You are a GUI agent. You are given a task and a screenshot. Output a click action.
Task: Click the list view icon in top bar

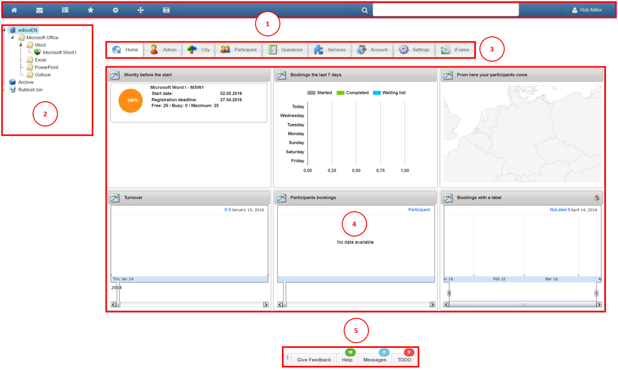click(x=65, y=10)
